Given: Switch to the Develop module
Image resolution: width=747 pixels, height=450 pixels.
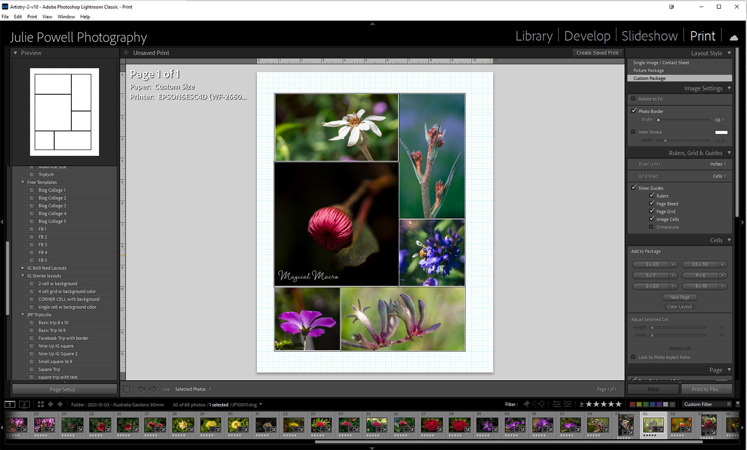Looking at the screenshot, I should pyautogui.click(x=587, y=36).
